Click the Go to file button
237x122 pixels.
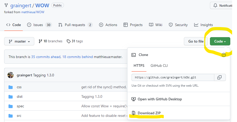tap(196, 41)
